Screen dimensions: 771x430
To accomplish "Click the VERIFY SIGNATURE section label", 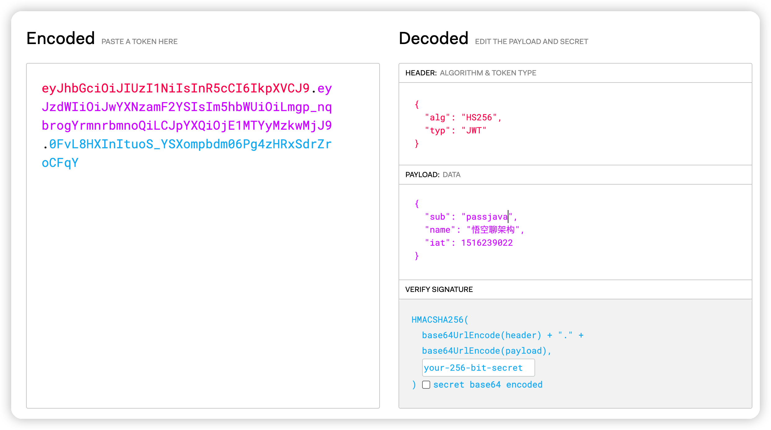I will click(x=439, y=289).
